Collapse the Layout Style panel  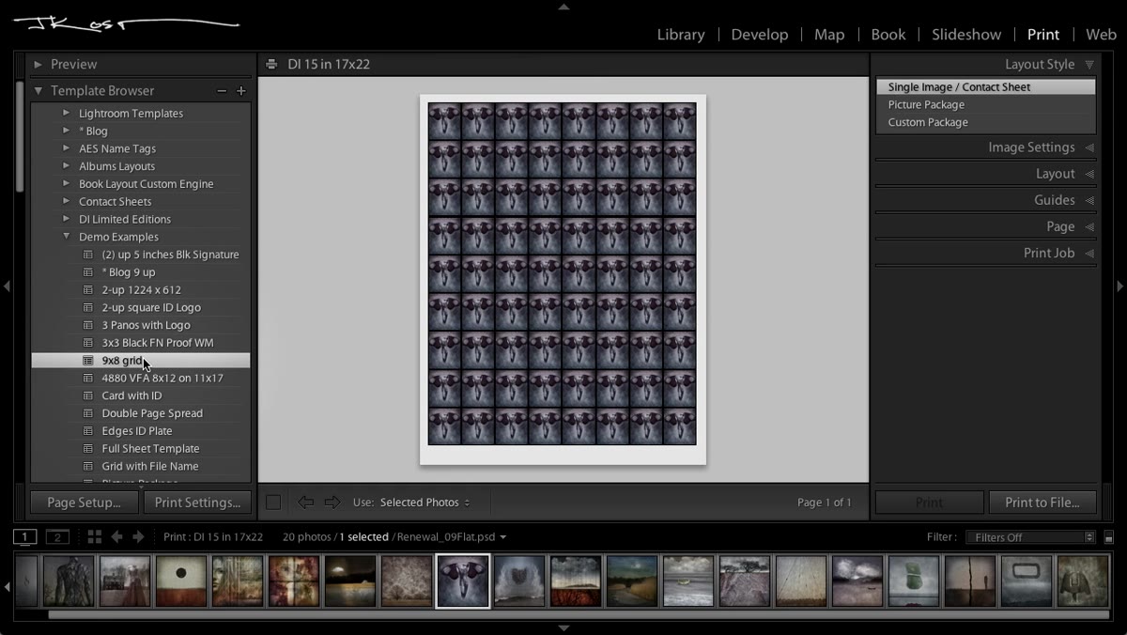[1089, 65]
